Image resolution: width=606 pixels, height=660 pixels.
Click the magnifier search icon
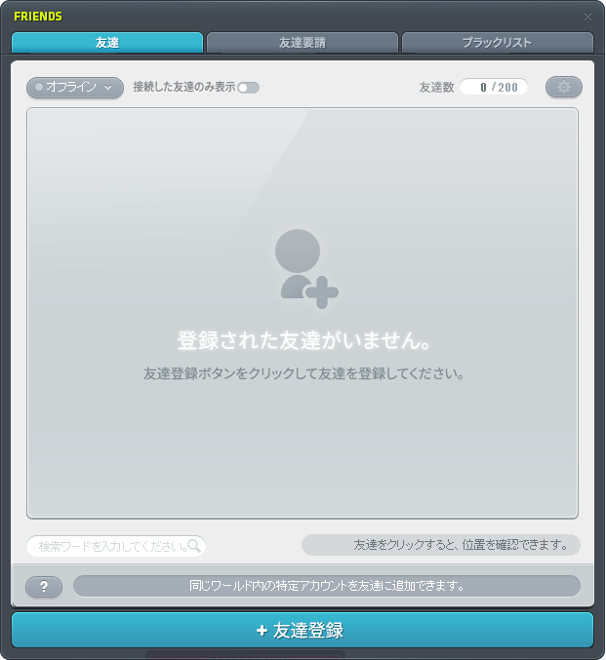(x=194, y=546)
